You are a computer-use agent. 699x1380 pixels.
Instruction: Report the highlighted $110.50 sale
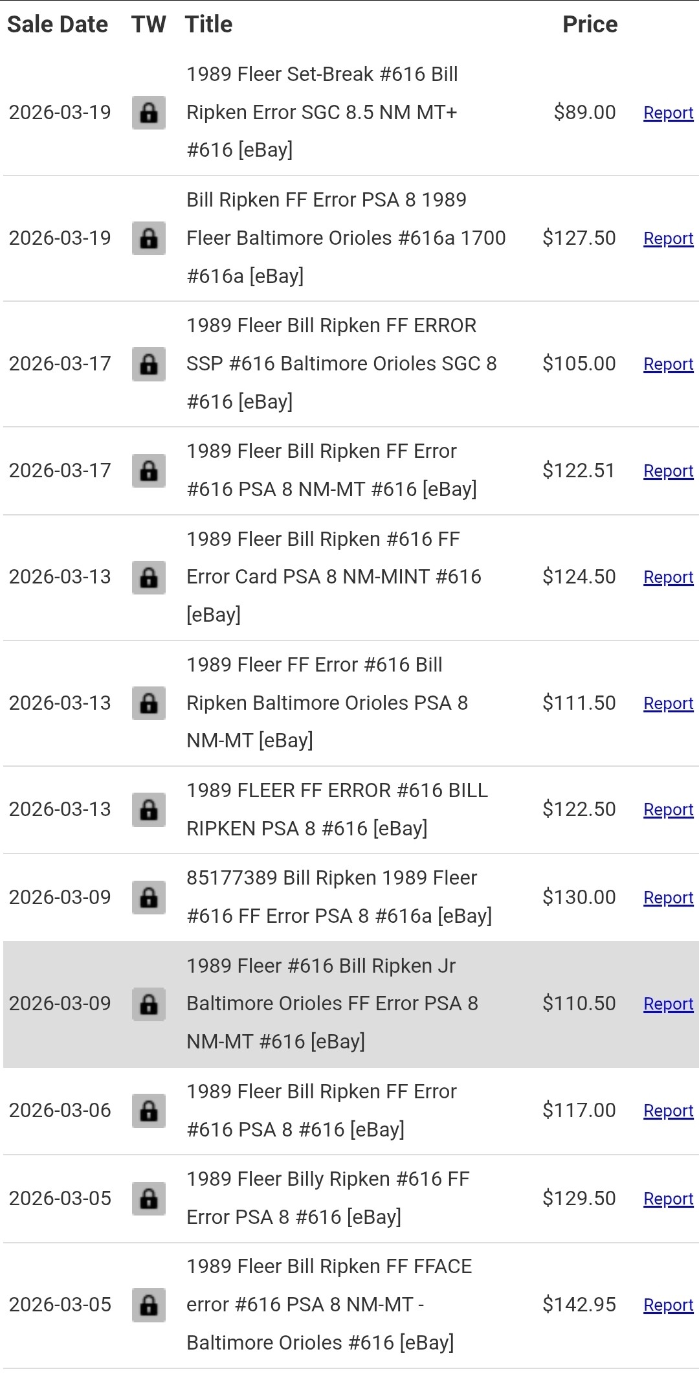[x=669, y=1004]
